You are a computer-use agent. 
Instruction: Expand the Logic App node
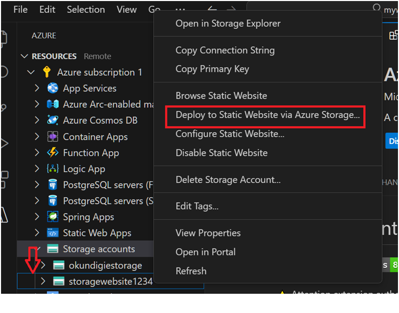pyautogui.click(x=37, y=169)
